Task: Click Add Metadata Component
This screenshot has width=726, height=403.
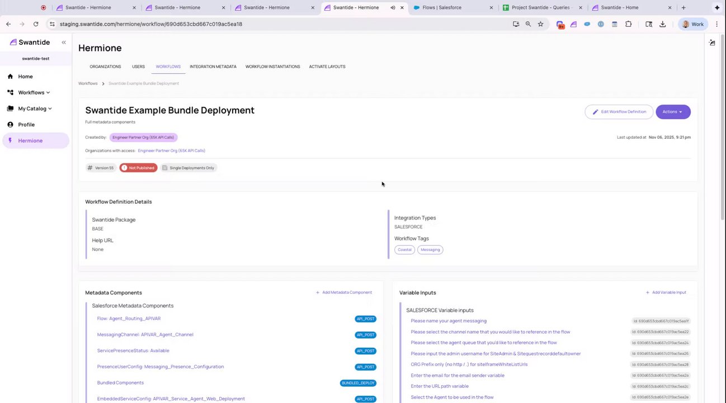Action: 344,293
